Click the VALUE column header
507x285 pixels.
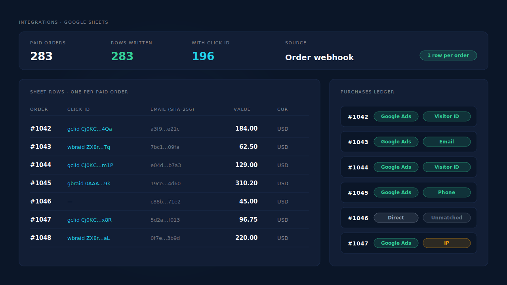pos(242,109)
